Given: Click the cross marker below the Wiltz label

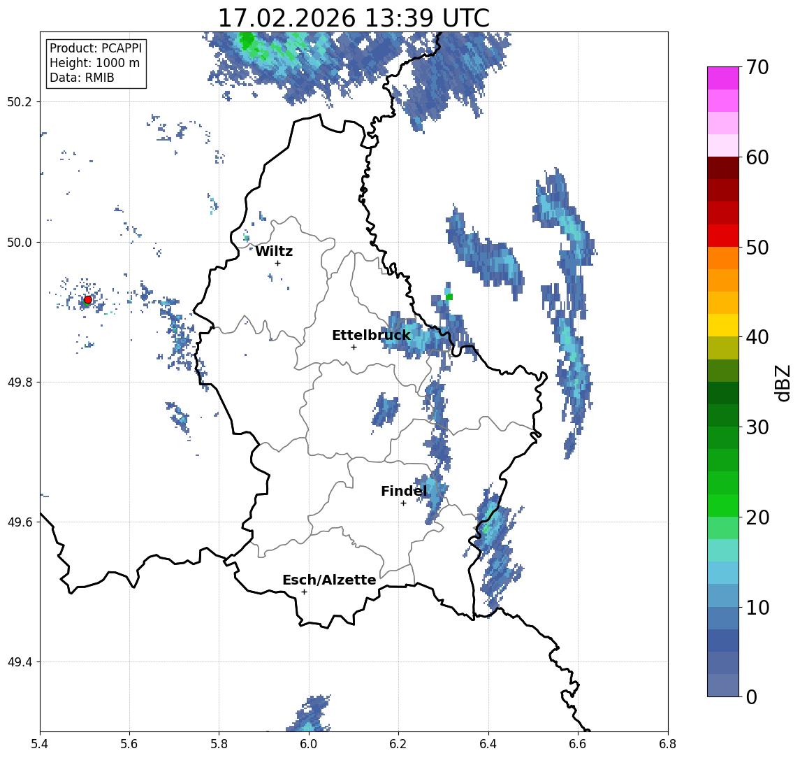Looking at the screenshot, I should (277, 263).
